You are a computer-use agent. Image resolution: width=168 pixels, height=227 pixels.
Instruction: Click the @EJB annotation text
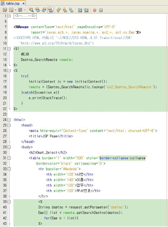[25, 54]
